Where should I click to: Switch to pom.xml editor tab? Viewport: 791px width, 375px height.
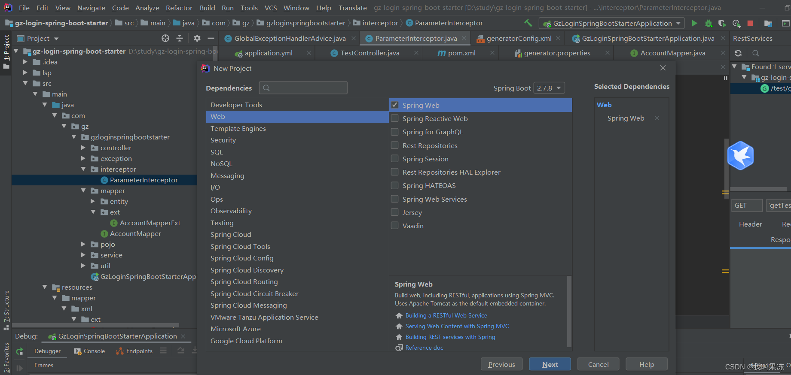point(461,53)
